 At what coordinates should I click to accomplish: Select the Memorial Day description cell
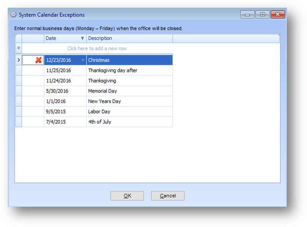tap(129, 91)
